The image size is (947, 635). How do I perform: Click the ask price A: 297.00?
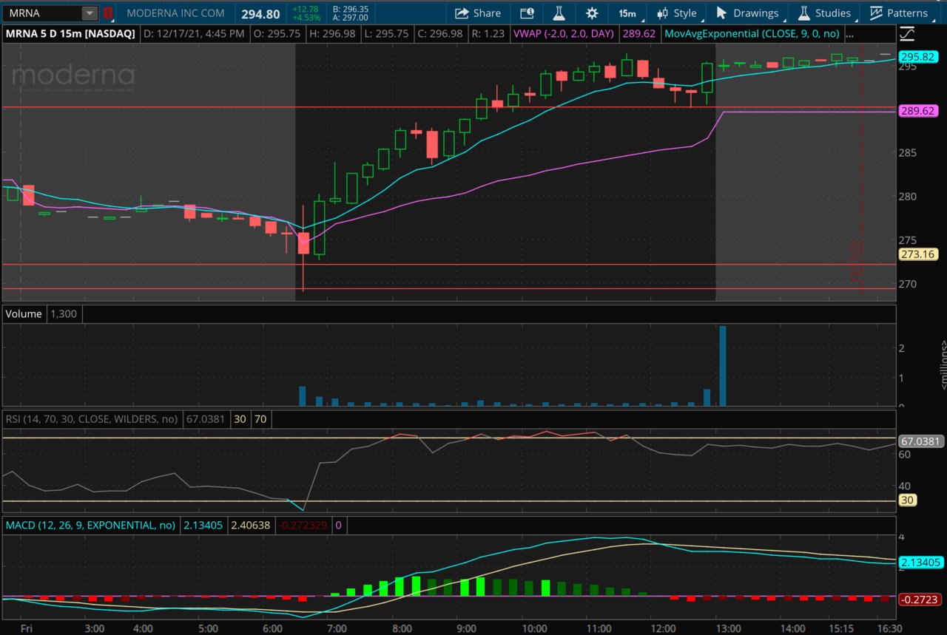351,18
